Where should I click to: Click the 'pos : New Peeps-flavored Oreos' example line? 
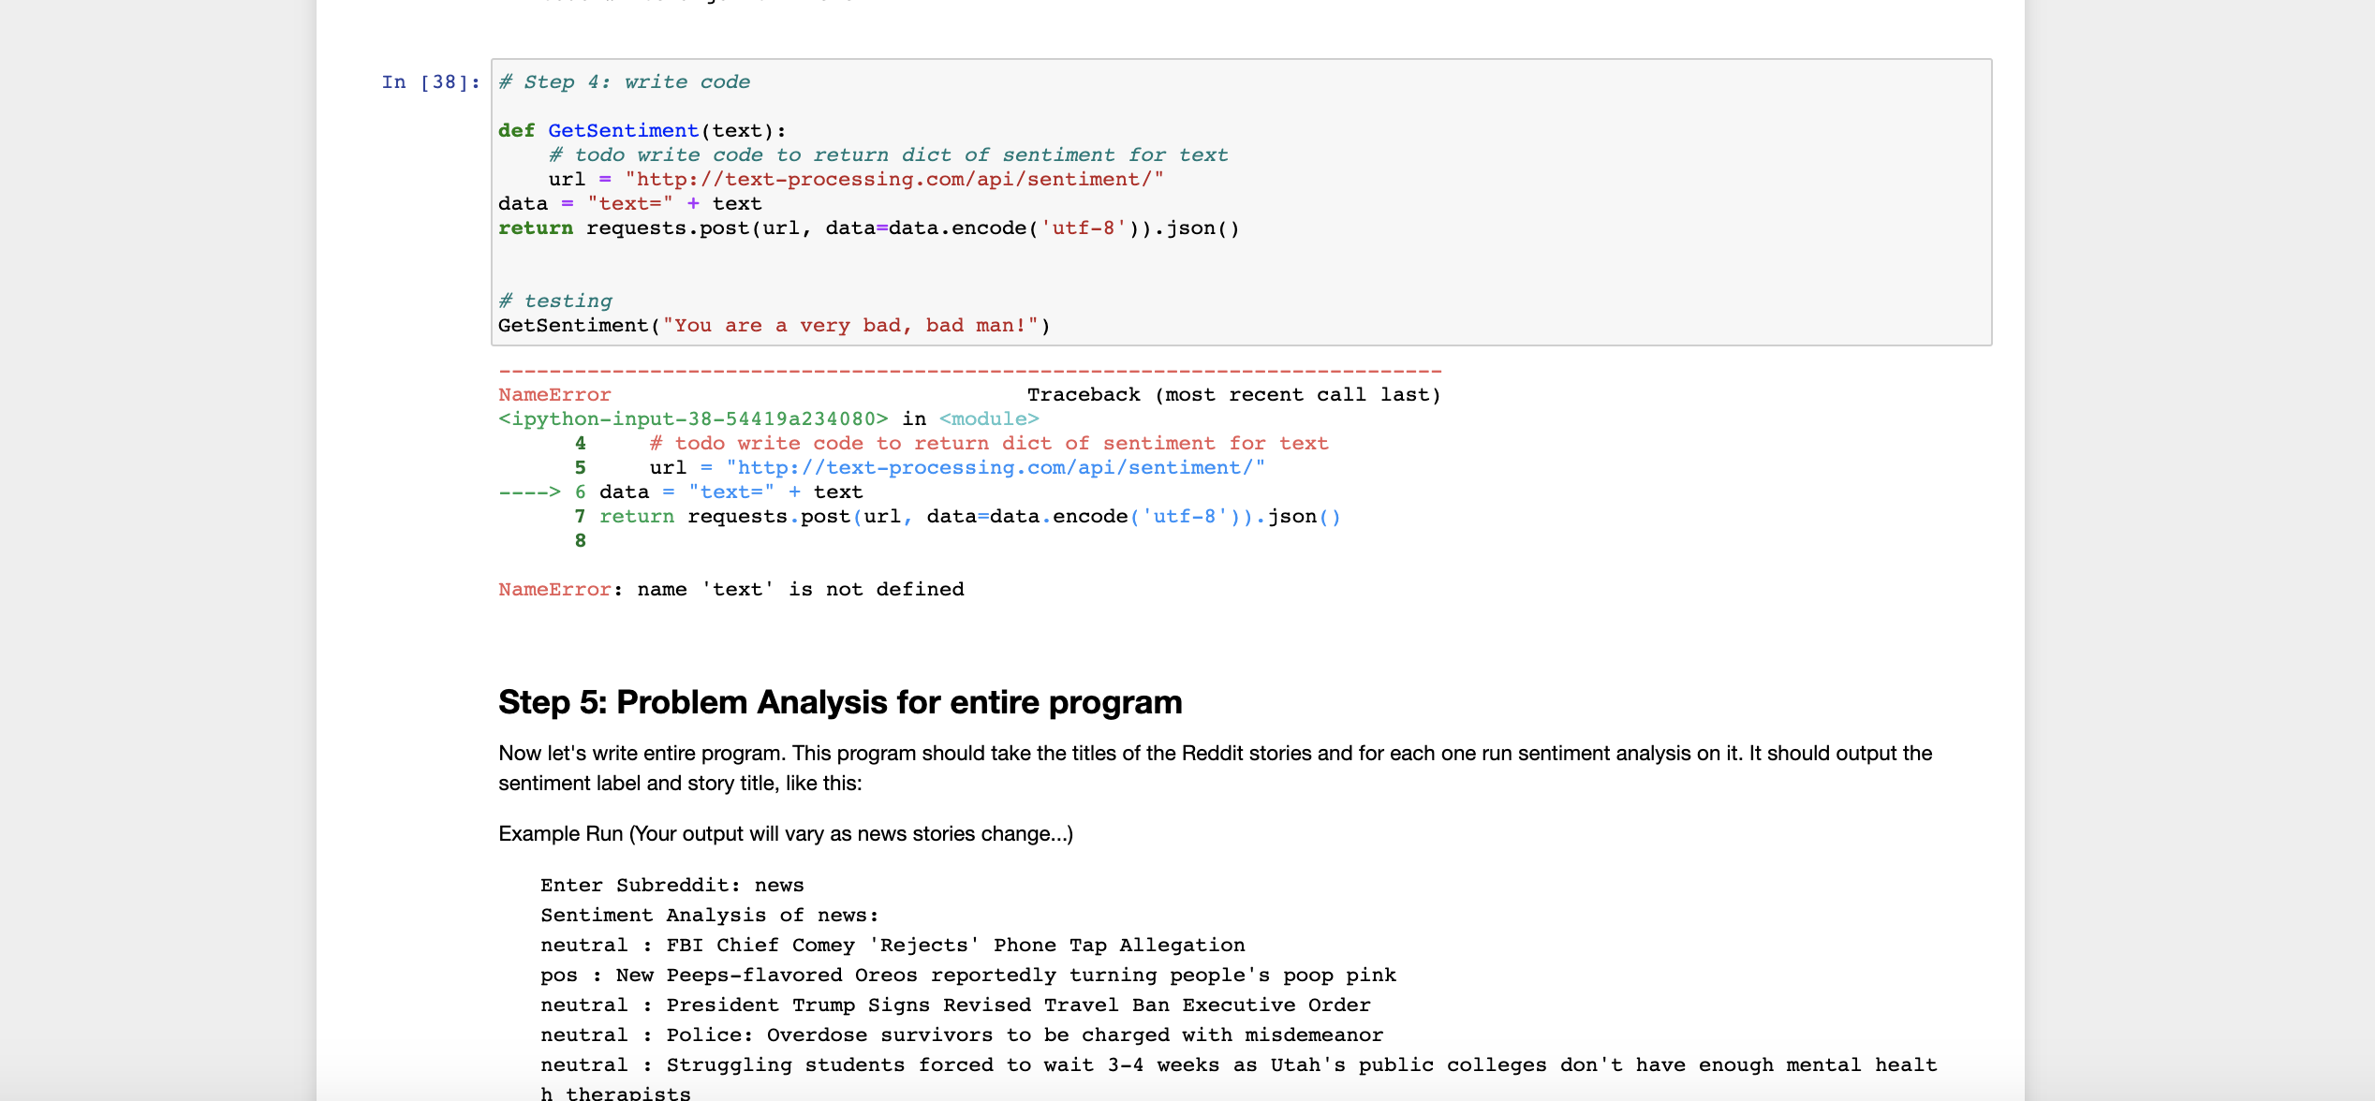tap(967, 976)
